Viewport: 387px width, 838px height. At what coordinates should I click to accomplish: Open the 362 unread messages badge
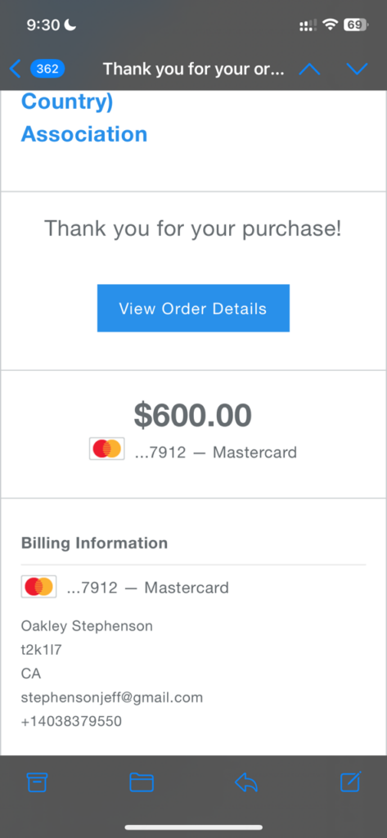point(47,69)
